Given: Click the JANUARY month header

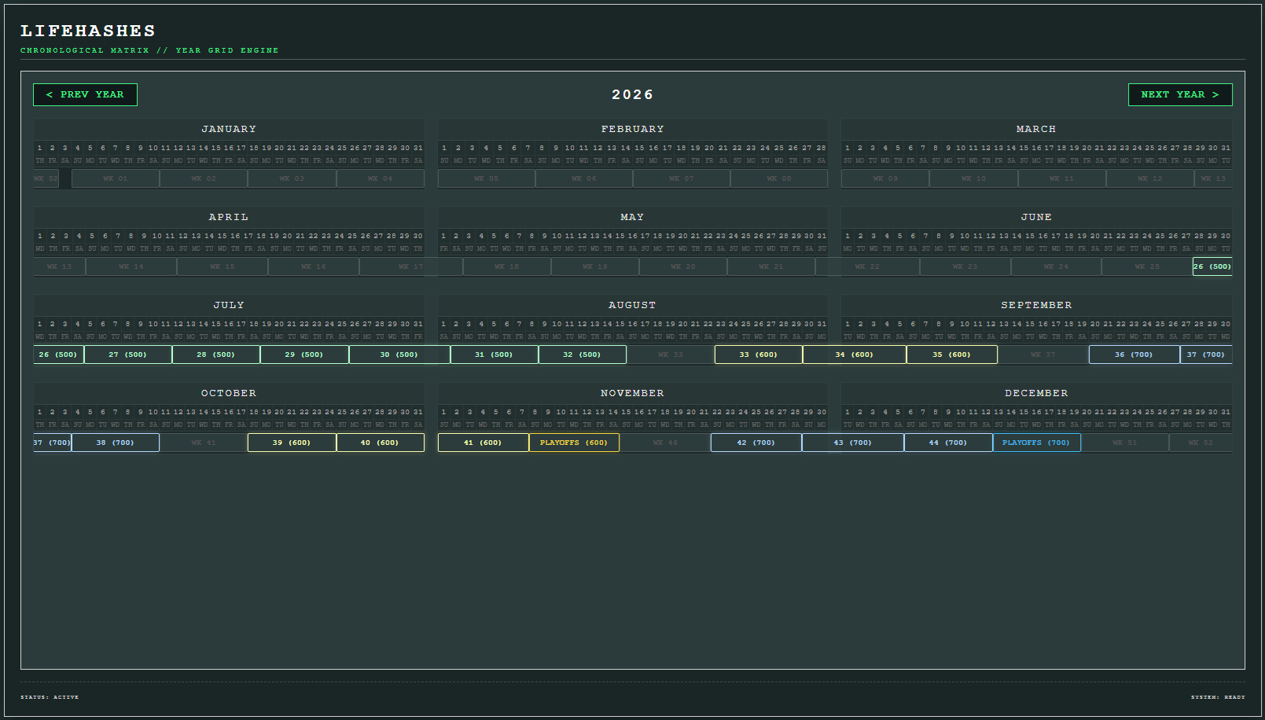Looking at the screenshot, I should click(x=229, y=129).
